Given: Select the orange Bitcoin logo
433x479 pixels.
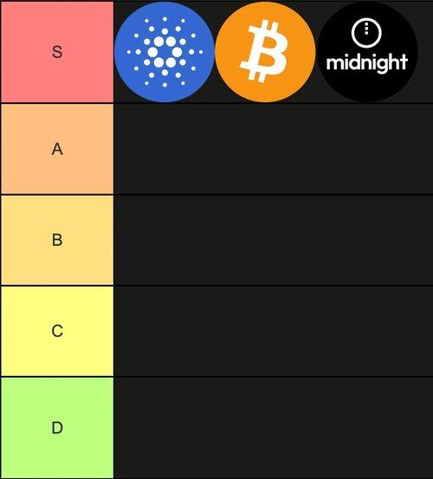Looking at the screenshot, I should coord(265,52).
